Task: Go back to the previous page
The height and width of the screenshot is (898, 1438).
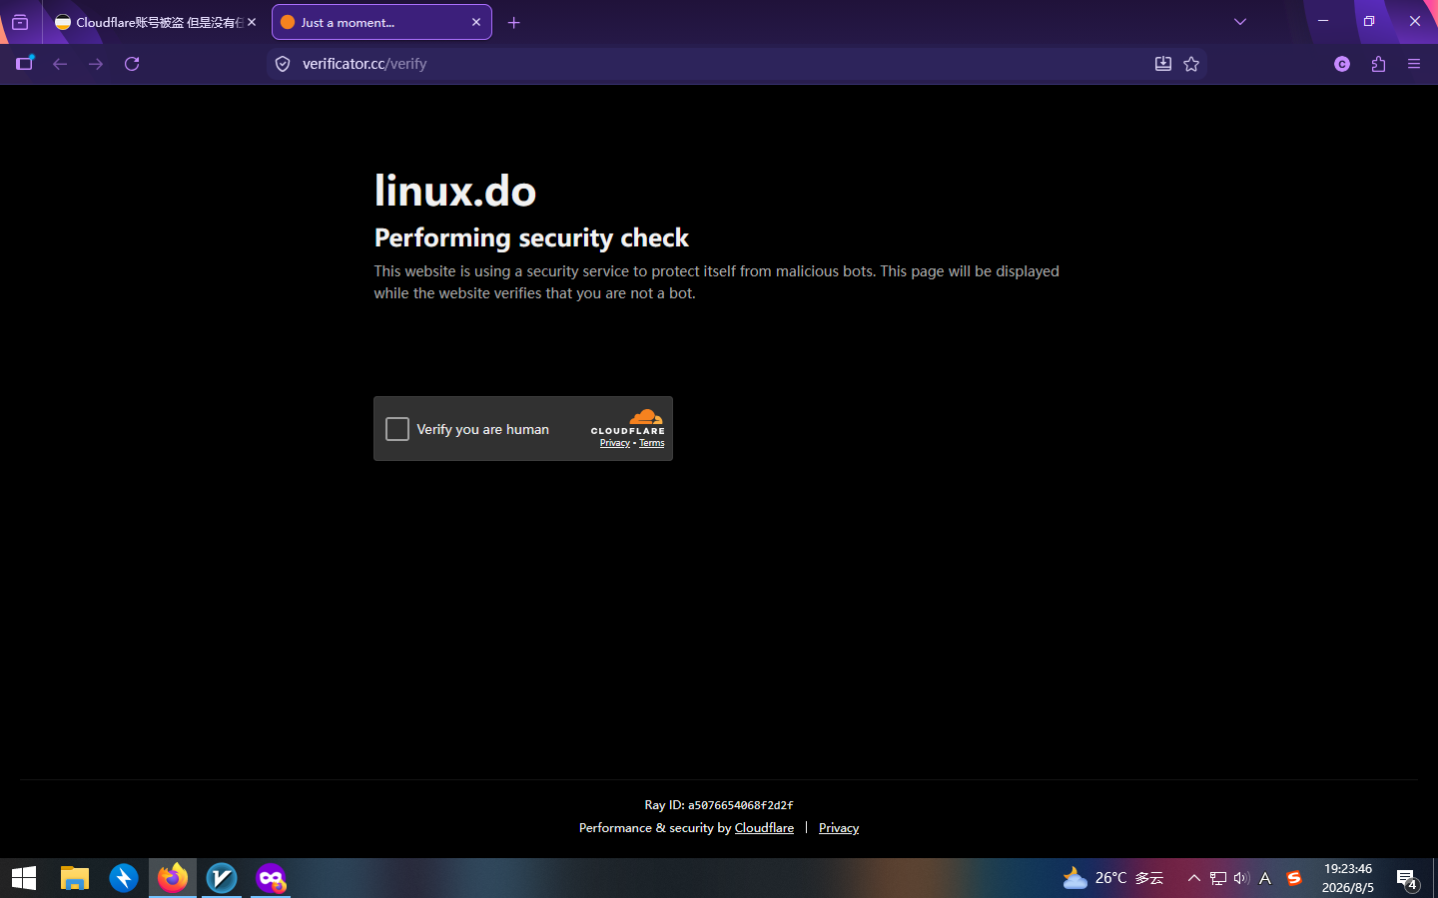Action: pos(60,64)
